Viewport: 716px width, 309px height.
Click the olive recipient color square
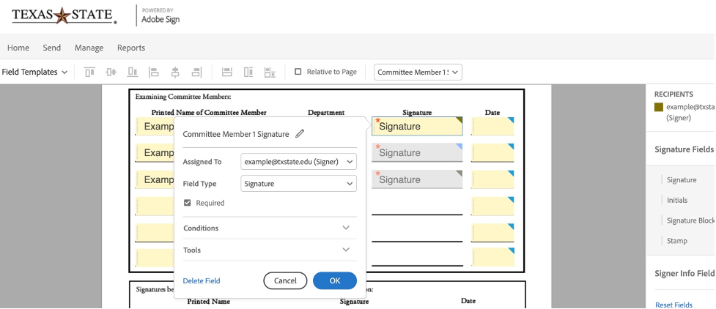point(658,107)
